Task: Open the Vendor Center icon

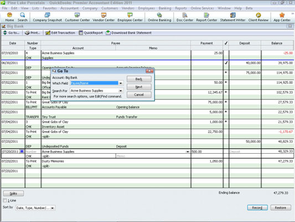Action: (103, 17)
